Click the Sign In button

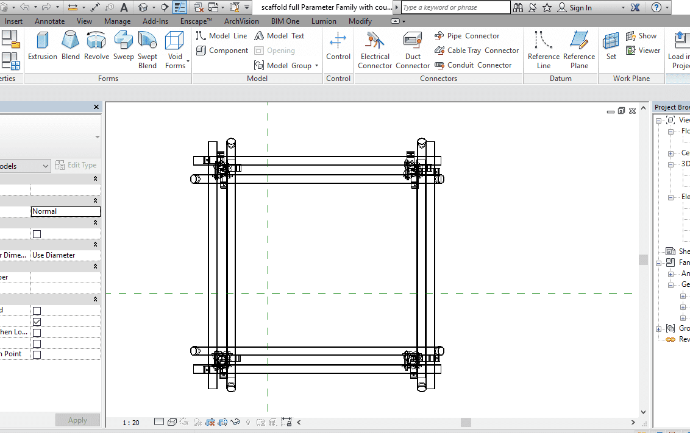[x=580, y=8]
